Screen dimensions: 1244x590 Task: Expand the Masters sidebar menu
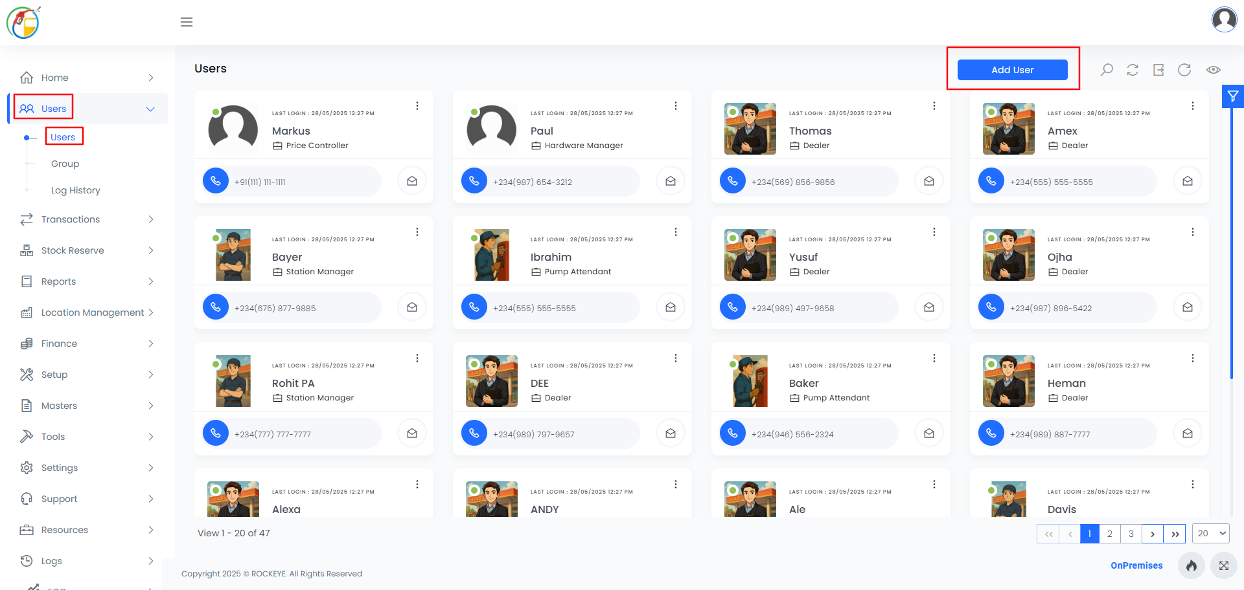tap(87, 406)
